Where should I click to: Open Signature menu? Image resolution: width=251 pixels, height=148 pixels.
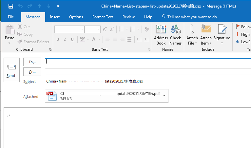point(222,35)
